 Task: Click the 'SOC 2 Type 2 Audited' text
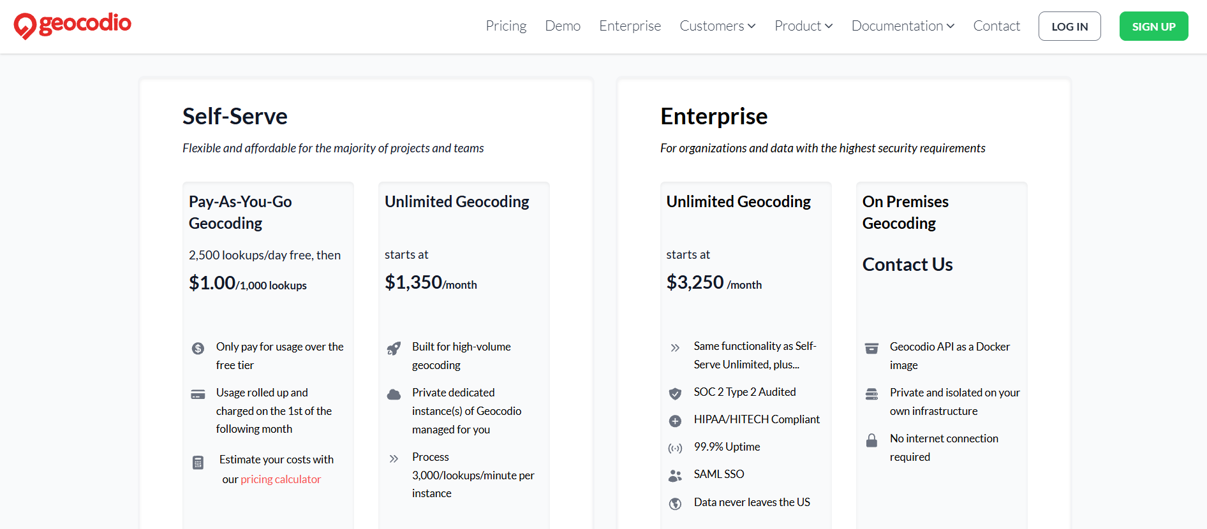(744, 392)
